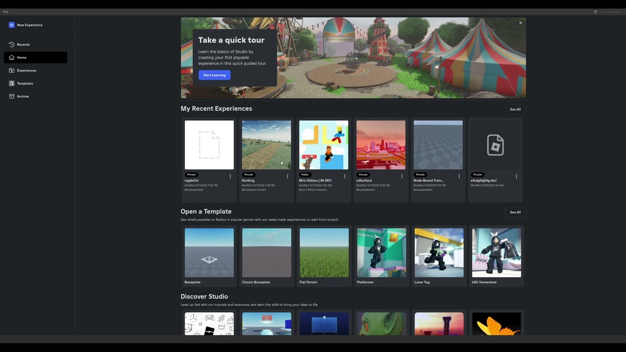Screen dimensions: 626x352
Task: Select the Laser Tag template thumbnail
Action: (439, 253)
